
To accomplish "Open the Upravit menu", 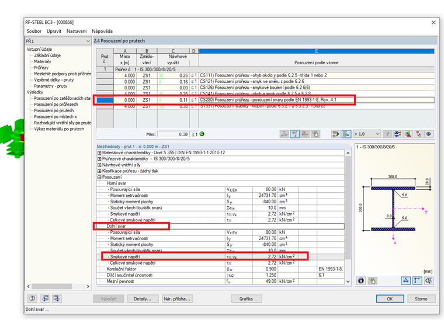I will pyautogui.click(x=54, y=31).
